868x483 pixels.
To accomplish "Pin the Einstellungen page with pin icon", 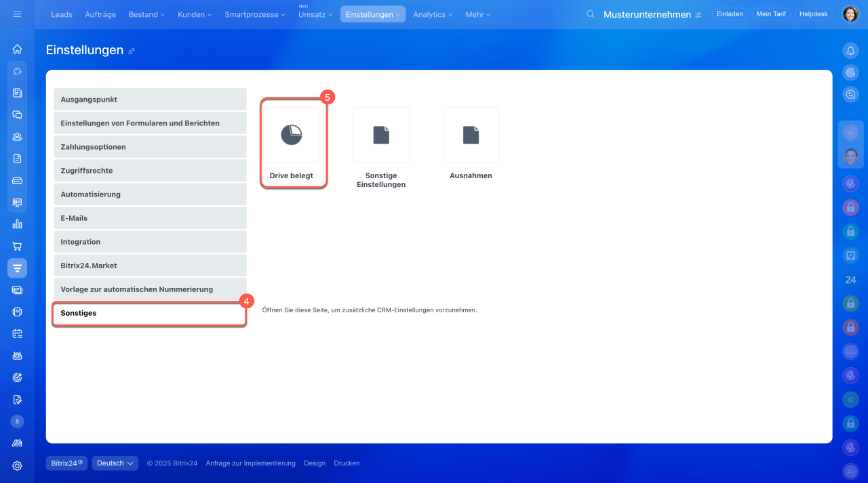I will (x=132, y=51).
